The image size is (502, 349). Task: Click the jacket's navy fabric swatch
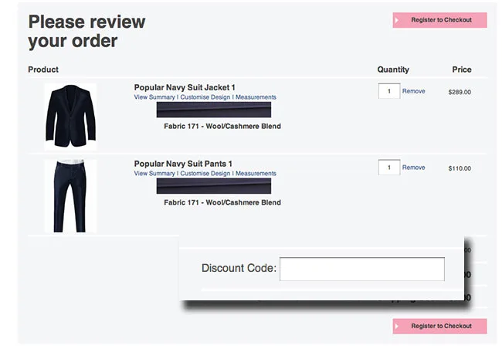[214, 110]
